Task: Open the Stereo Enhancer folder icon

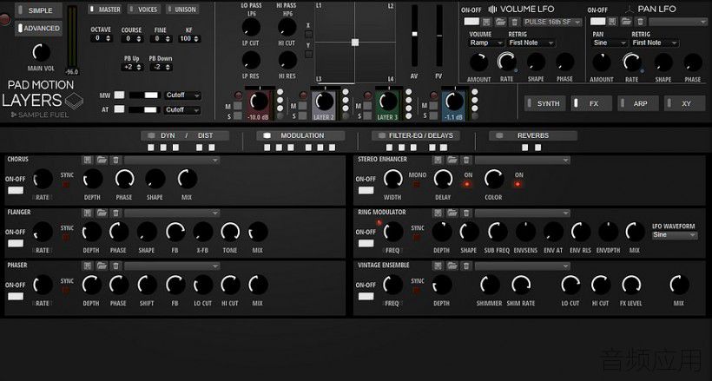Action: [452, 160]
